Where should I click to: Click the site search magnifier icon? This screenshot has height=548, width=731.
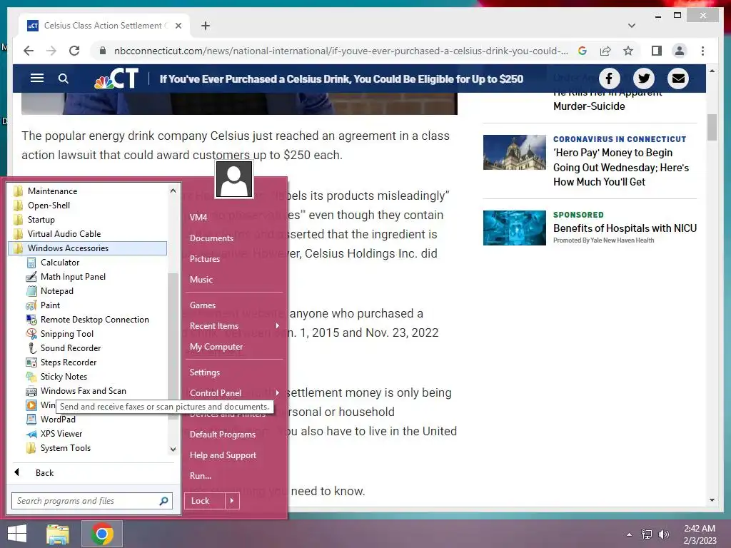pos(64,78)
